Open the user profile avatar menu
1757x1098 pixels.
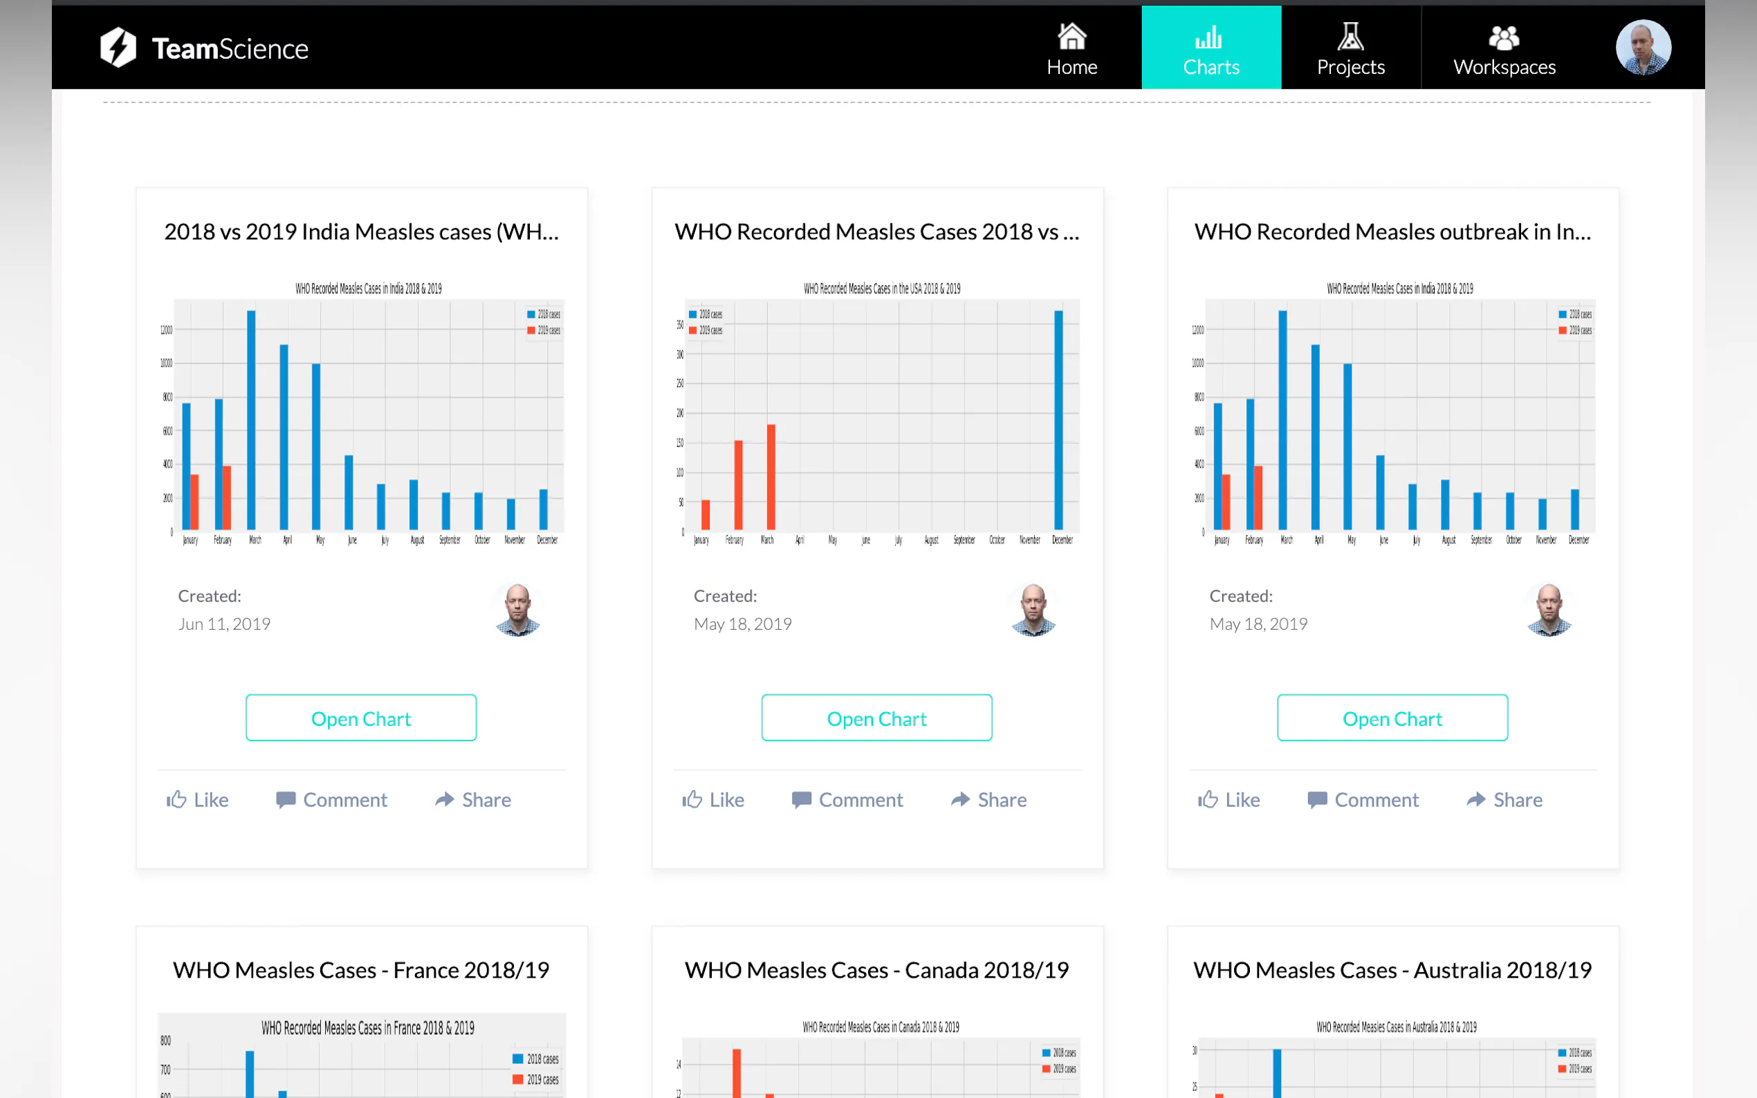[1642, 48]
